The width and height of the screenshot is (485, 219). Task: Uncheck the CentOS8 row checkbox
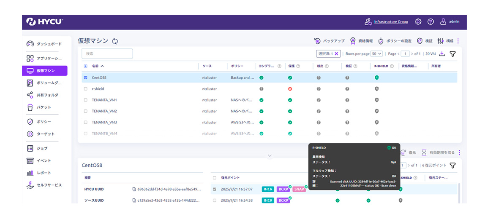tap(86, 77)
